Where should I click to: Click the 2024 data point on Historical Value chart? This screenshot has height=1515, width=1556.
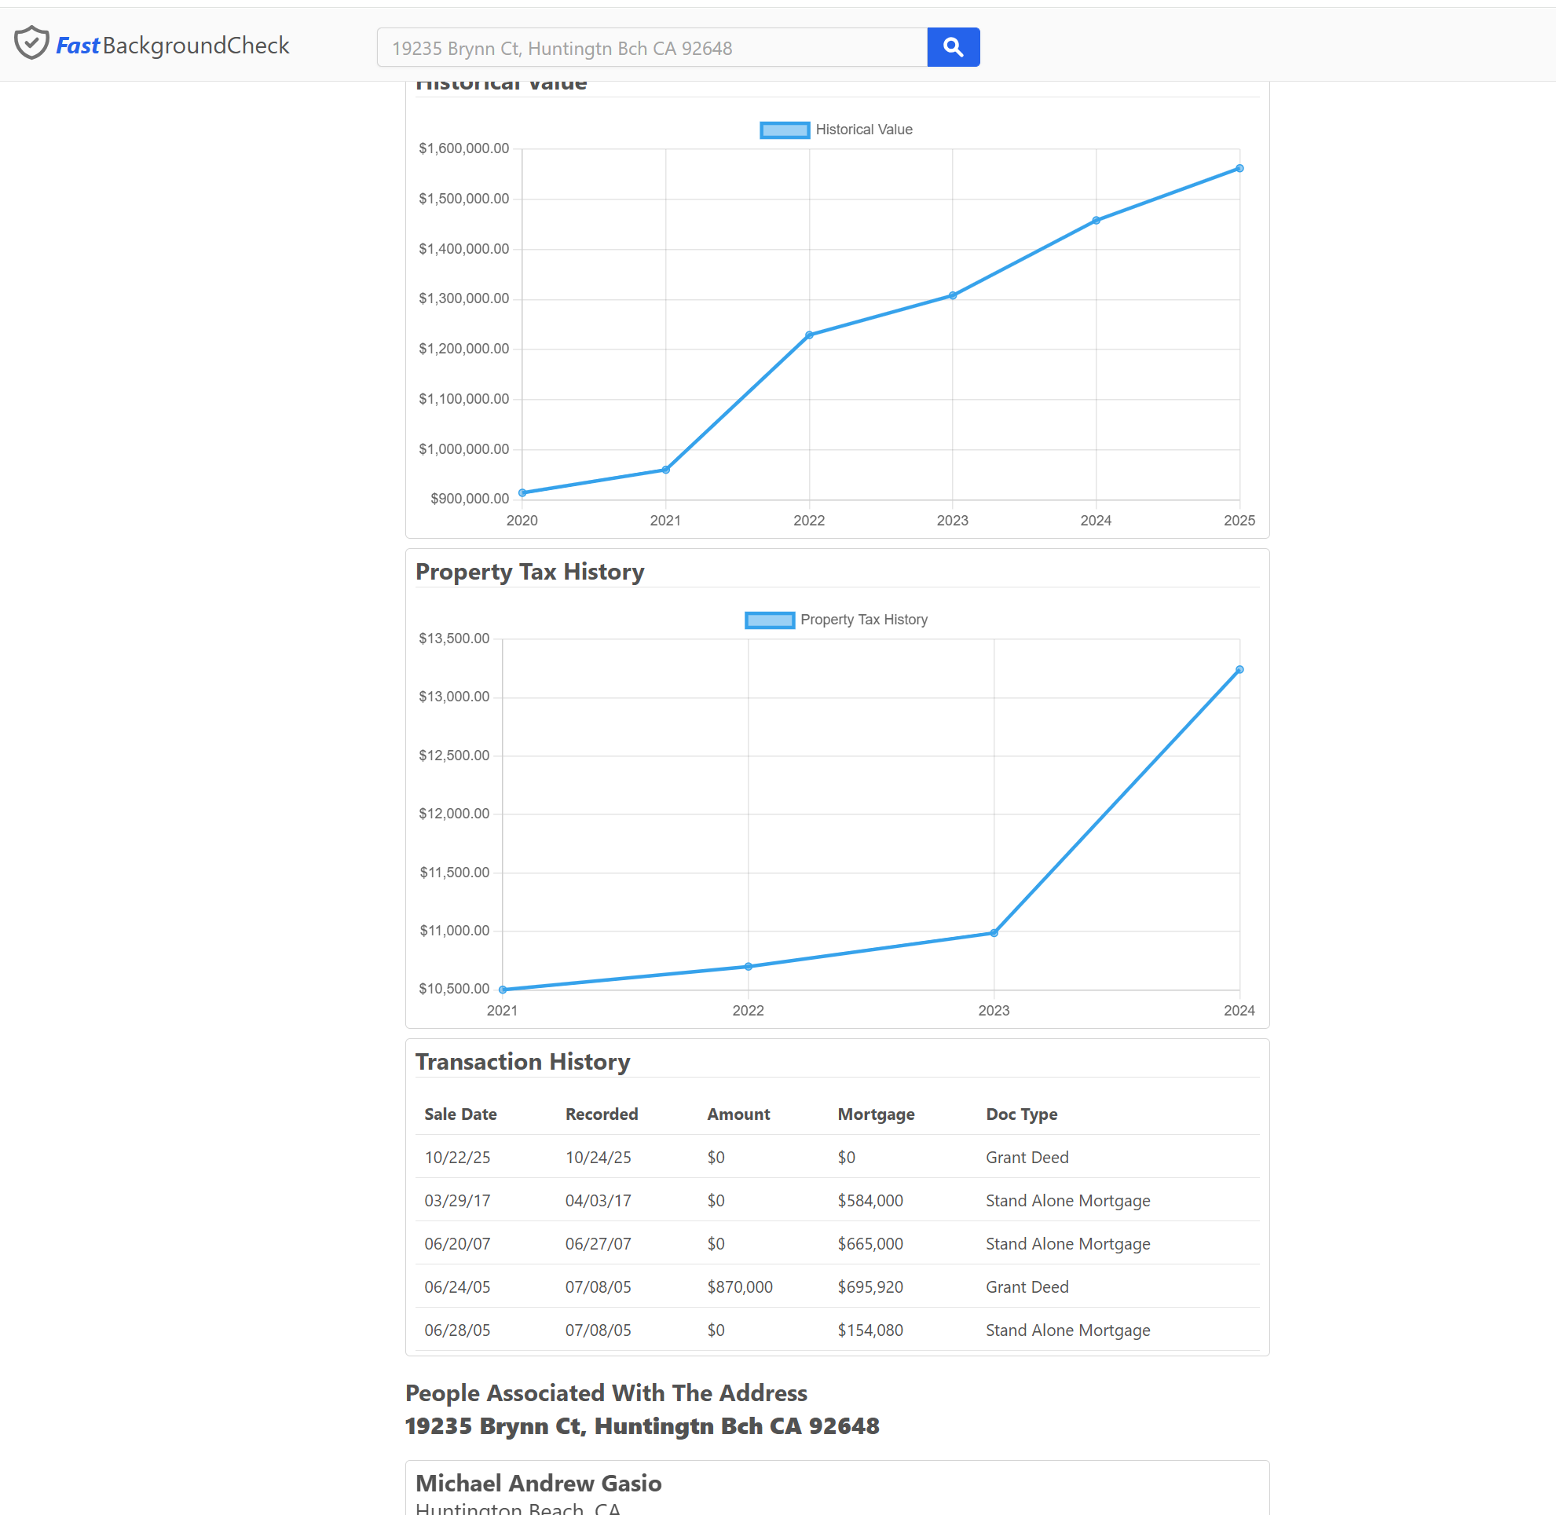[1095, 221]
